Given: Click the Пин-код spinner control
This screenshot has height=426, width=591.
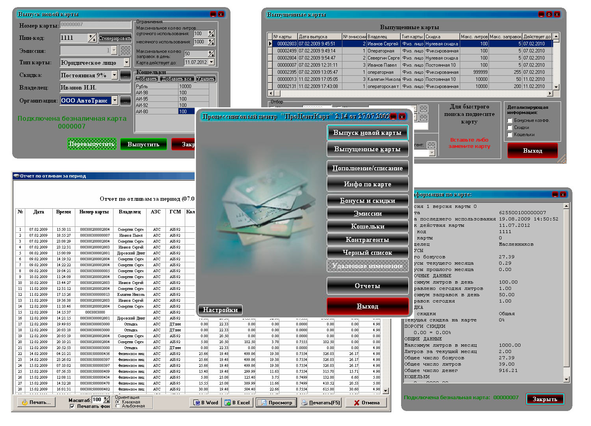Looking at the screenshot, I should pyautogui.click(x=92, y=38).
